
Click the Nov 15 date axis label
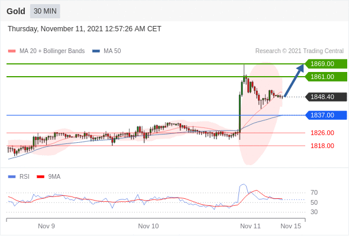(290, 226)
